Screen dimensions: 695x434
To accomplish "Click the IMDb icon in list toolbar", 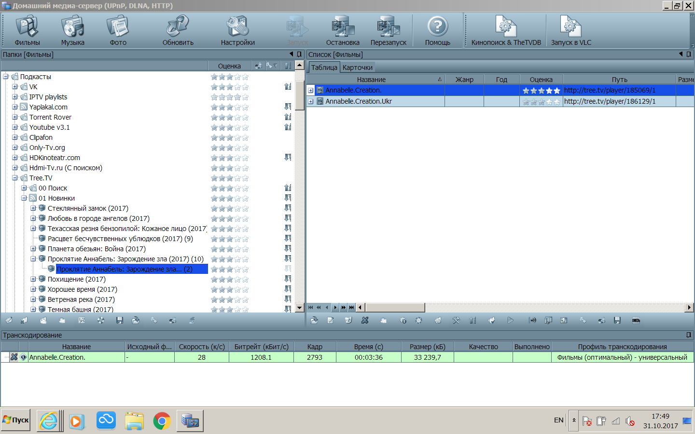I will coord(636,321).
